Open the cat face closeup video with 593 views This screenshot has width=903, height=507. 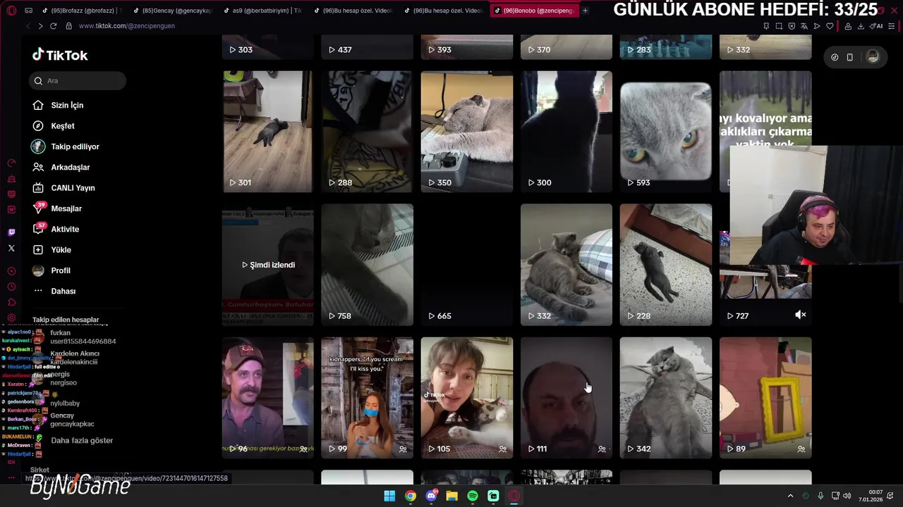click(666, 131)
